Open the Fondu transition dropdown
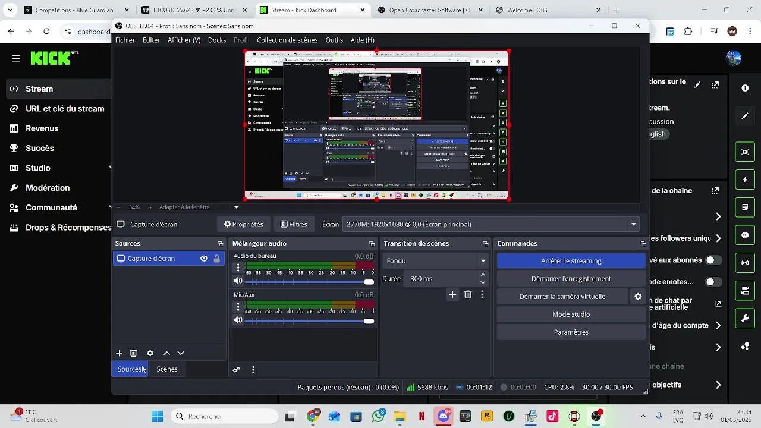The width and height of the screenshot is (761, 428). 436,261
